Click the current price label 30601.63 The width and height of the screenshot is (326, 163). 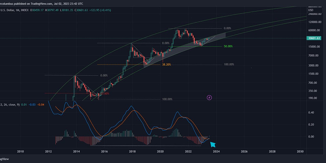point(314,38)
